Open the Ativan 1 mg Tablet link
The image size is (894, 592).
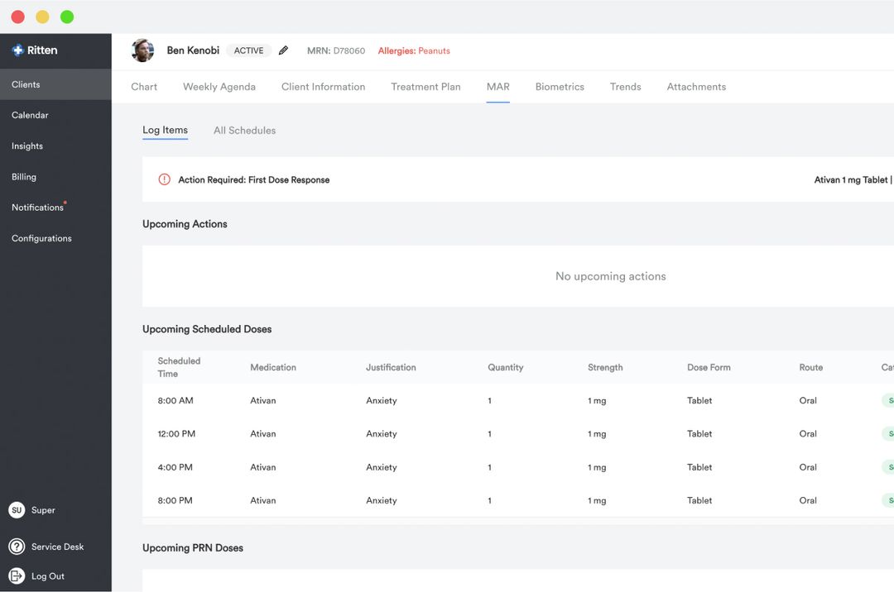[851, 179]
